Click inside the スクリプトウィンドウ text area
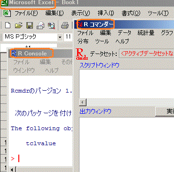 pyautogui.click(x=127, y=84)
